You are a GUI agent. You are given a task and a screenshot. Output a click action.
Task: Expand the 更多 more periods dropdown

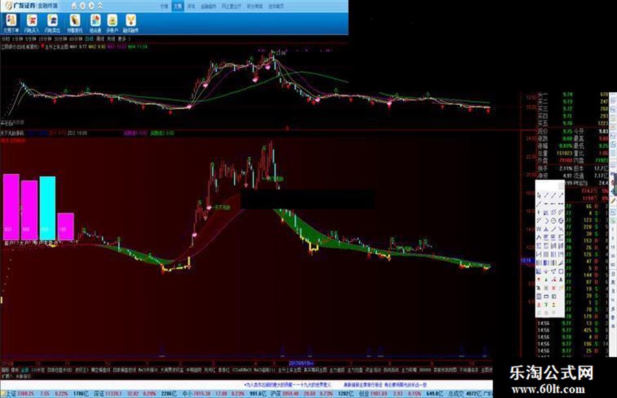(x=123, y=39)
